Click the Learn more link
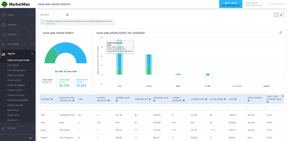Screen dimensions: 287x141 pos(50,23)
